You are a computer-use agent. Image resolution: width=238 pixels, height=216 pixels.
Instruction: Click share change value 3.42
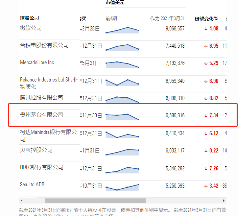(x=214, y=186)
